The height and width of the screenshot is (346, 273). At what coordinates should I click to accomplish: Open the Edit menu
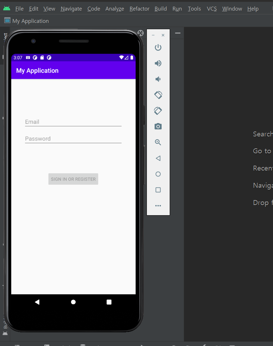pos(33,8)
